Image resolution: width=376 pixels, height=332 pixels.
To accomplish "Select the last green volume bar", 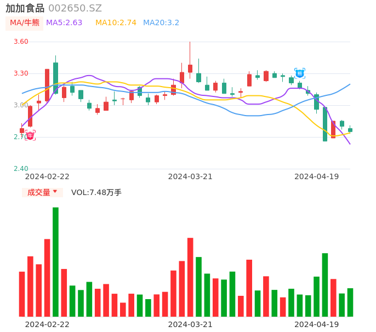I will click(350, 302).
